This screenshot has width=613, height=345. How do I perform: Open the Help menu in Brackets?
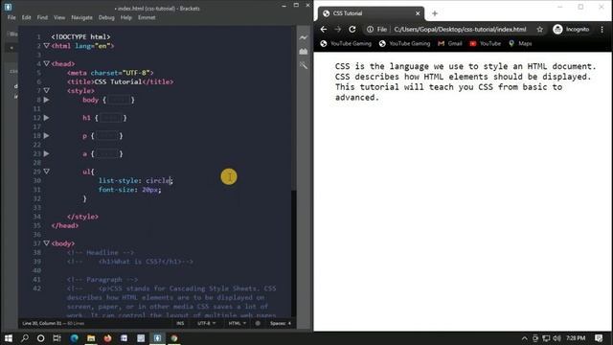[125, 17]
